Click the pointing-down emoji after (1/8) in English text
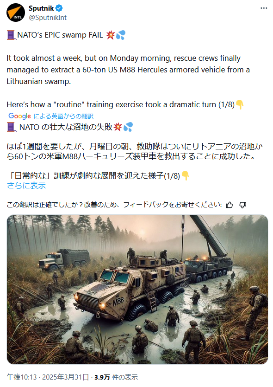The height and width of the screenshot is (387, 273). (x=240, y=105)
